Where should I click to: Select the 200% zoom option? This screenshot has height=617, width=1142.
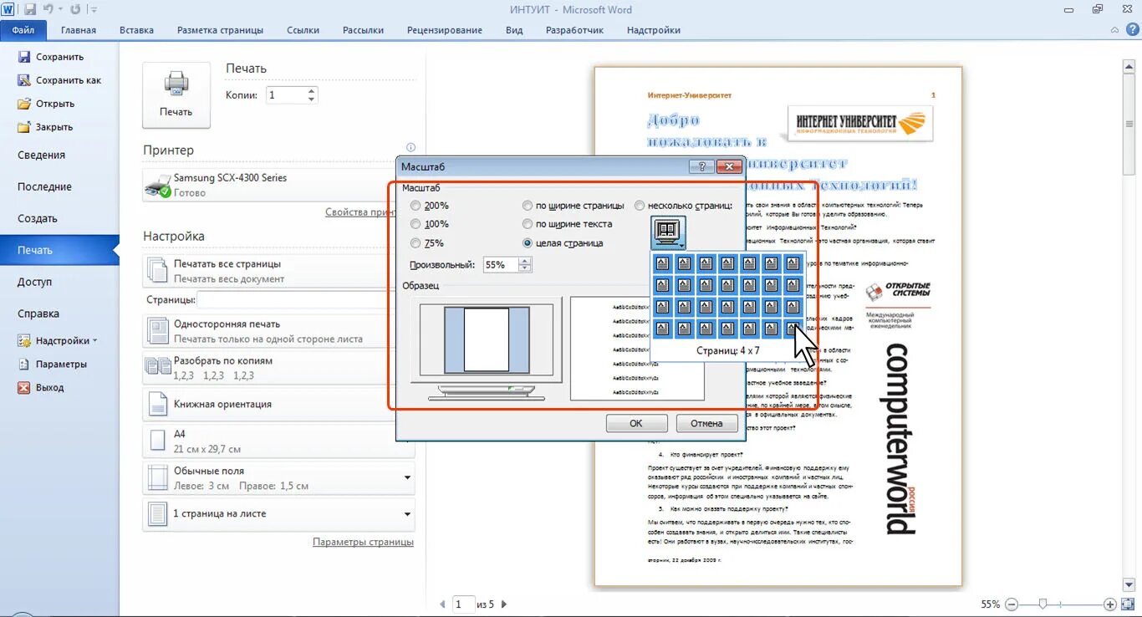(430, 205)
